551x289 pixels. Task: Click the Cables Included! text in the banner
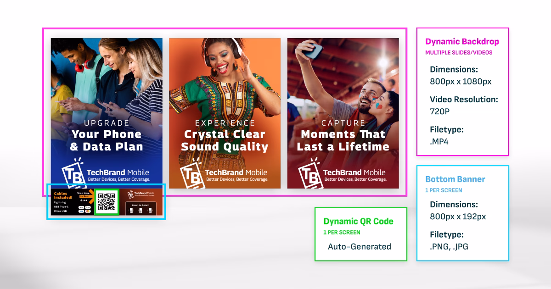pos(63,195)
